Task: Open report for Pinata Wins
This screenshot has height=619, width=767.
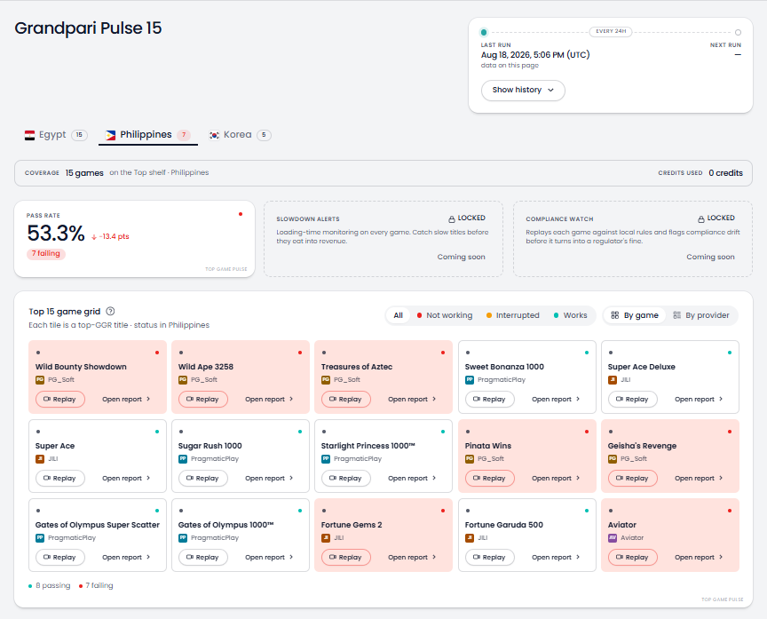Action: tap(556, 478)
